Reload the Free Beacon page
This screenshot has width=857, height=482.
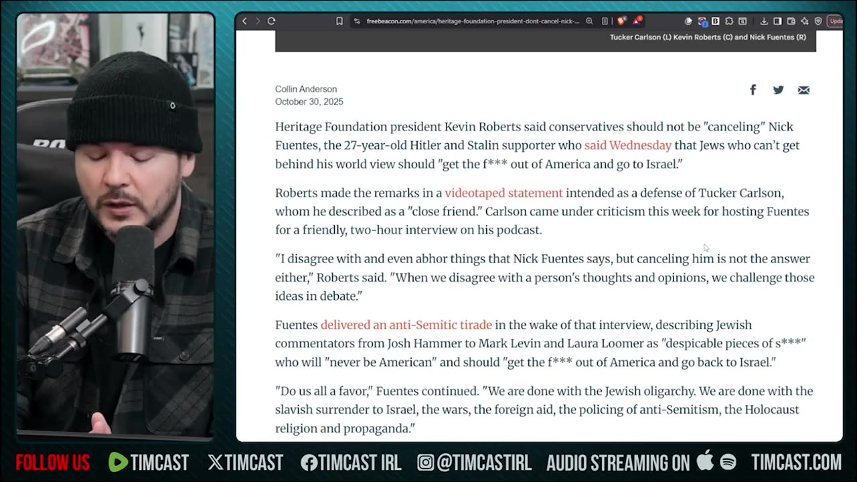(x=271, y=21)
